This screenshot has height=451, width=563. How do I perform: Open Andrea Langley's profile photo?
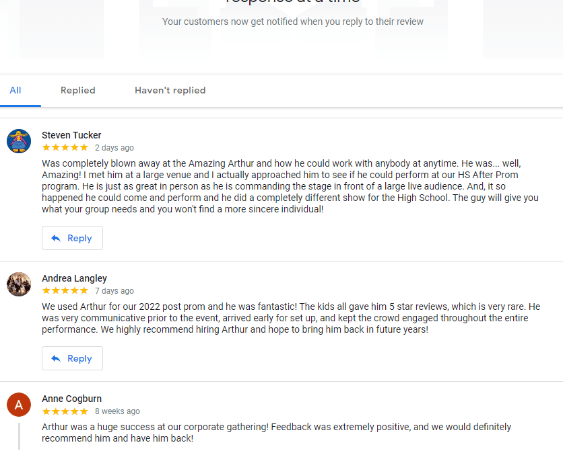click(x=19, y=284)
